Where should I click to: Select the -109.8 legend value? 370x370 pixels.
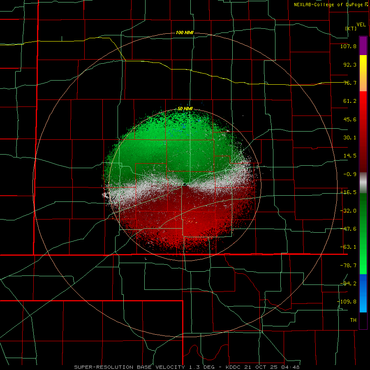coord(347,302)
